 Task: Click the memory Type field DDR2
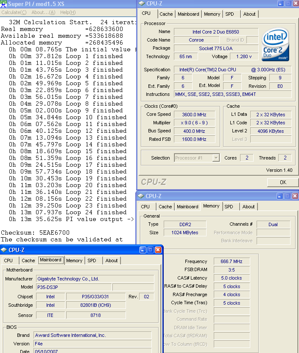click(x=185, y=224)
